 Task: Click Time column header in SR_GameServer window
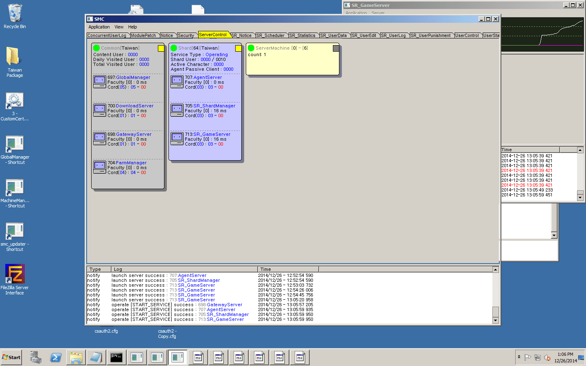point(530,150)
